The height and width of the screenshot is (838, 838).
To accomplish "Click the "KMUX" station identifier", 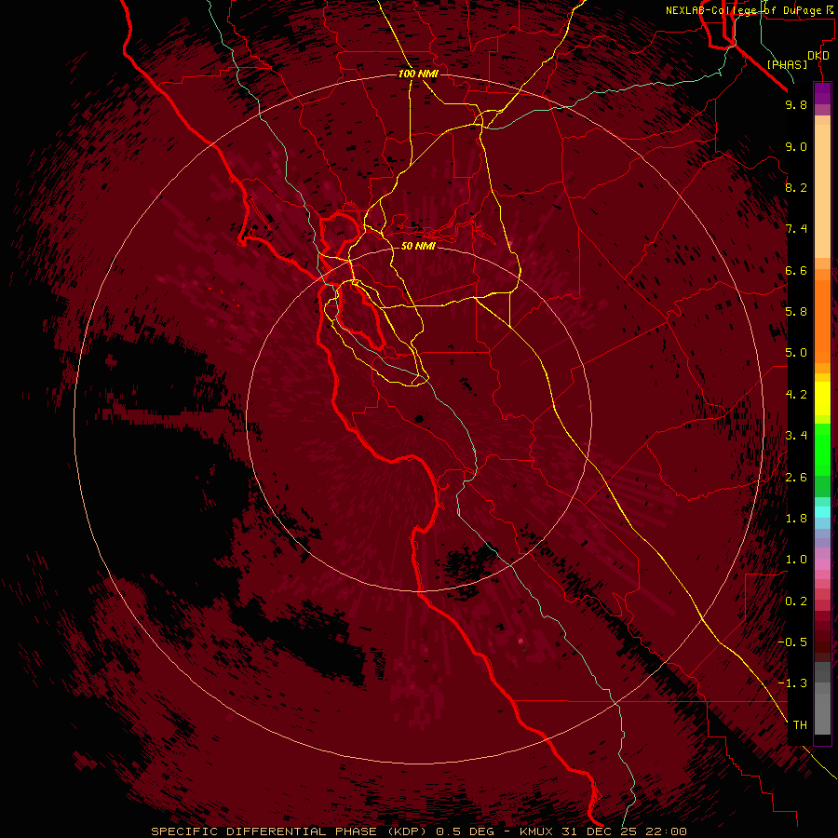I will [536, 831].
